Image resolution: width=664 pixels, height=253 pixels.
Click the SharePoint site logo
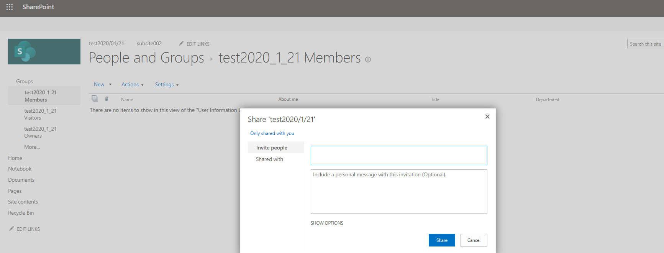[x=44, y=51]
